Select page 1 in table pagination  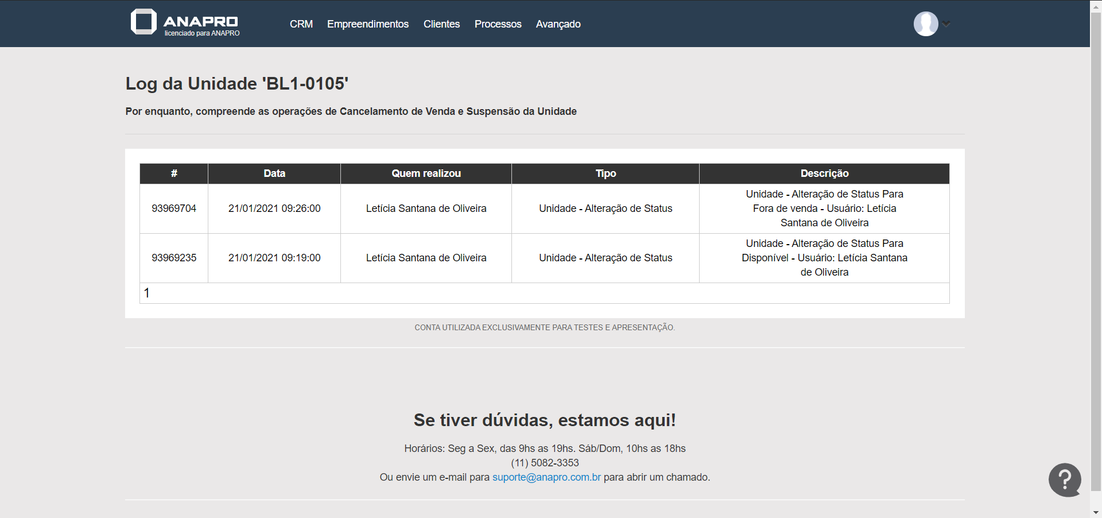click(147, 293)
